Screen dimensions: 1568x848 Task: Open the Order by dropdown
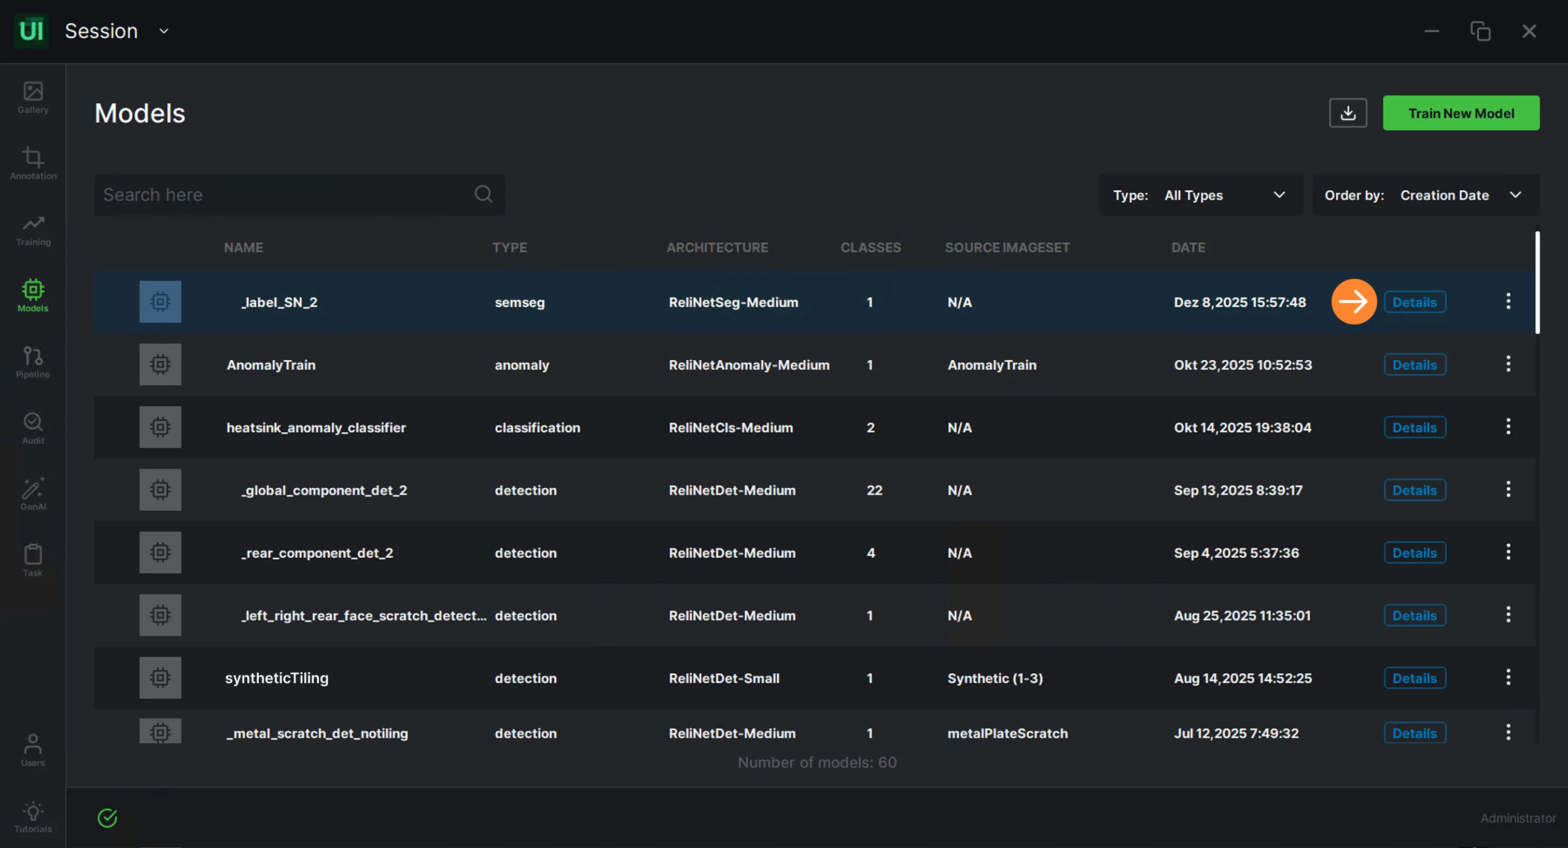pos(1425,195)
